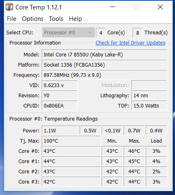
Task: Click Core #1 current temperature 44°C
Action: click(71, 161)
